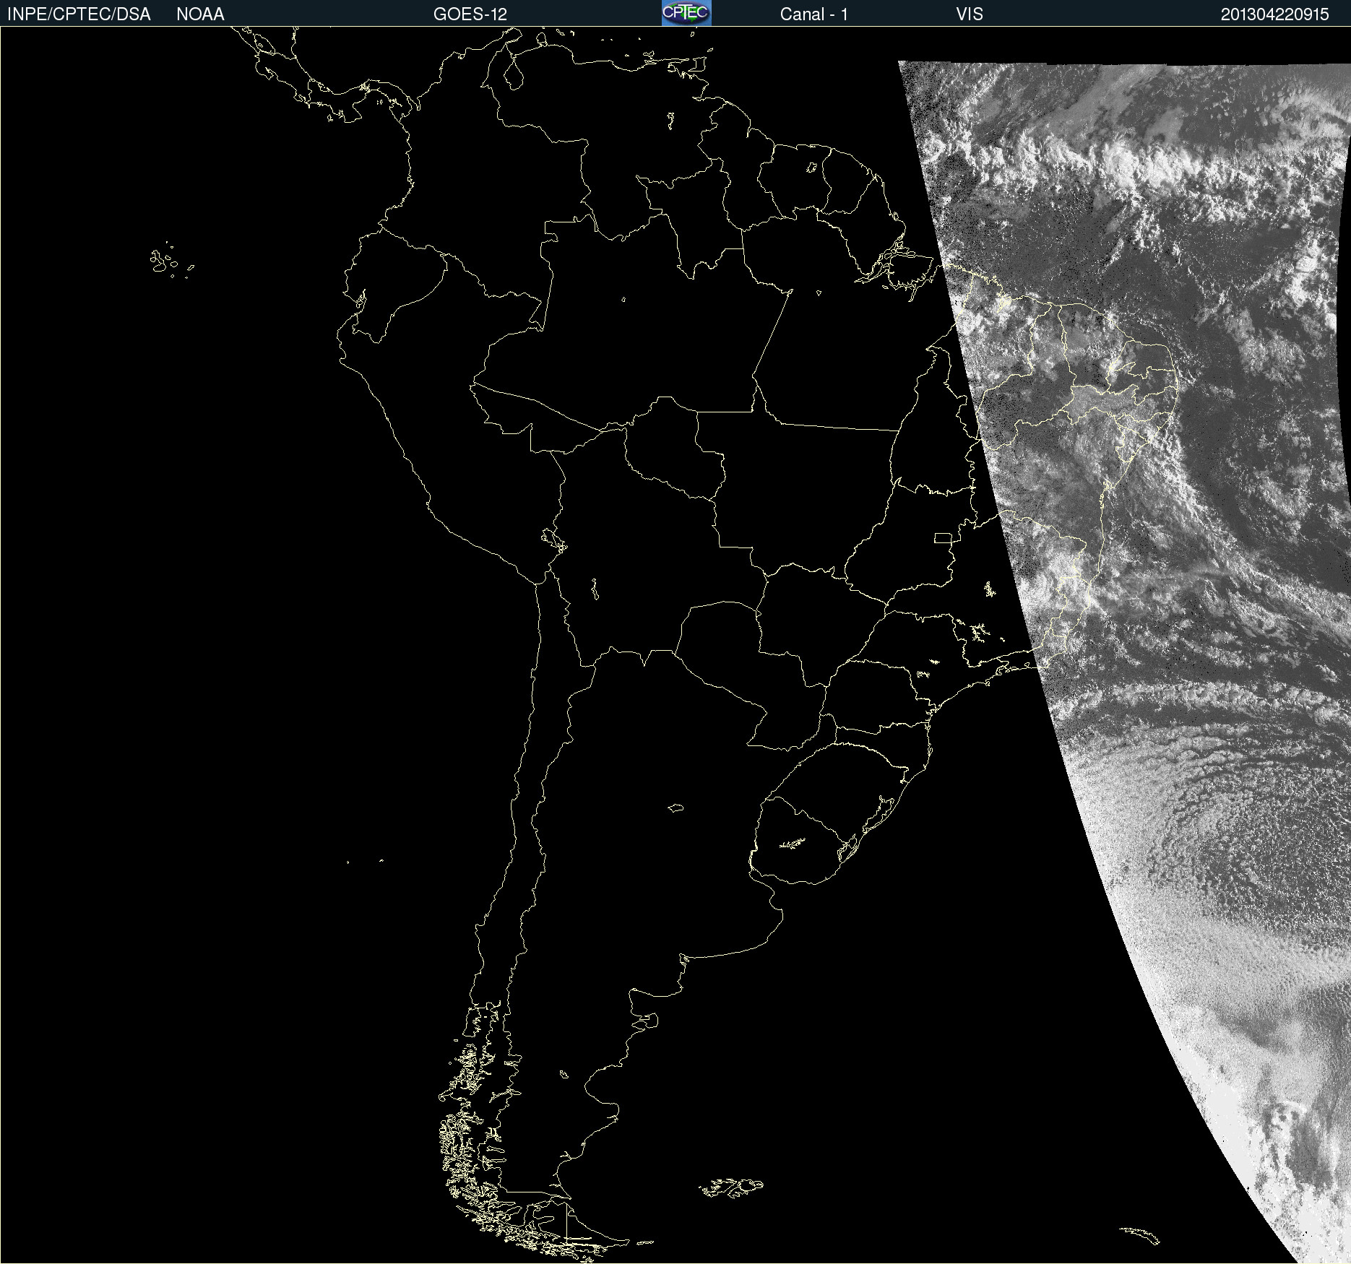
Task: Click the NOAA label in header
Action: point(200,14)
